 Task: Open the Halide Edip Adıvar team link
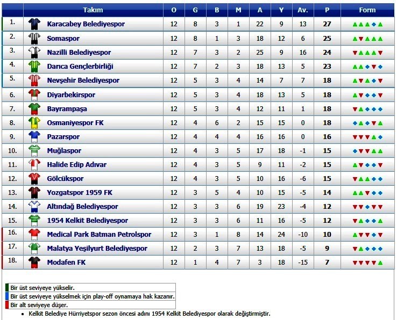pyautogui.click(x=77, y=164)
